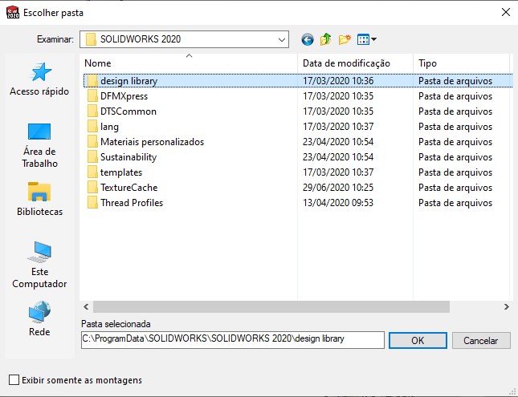The height and width of the screenshot is (397, 518).
Task: Click the SOLIDWORKS 2020 title bar icon
Action: (x=13, y=13)
